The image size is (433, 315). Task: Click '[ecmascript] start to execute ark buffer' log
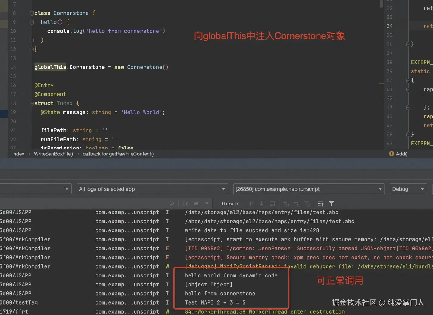(309, 239)
